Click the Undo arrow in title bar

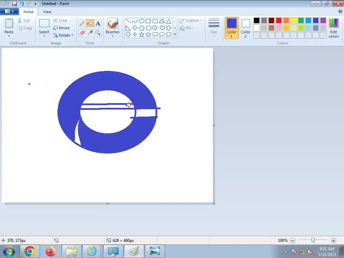point(22,3)
